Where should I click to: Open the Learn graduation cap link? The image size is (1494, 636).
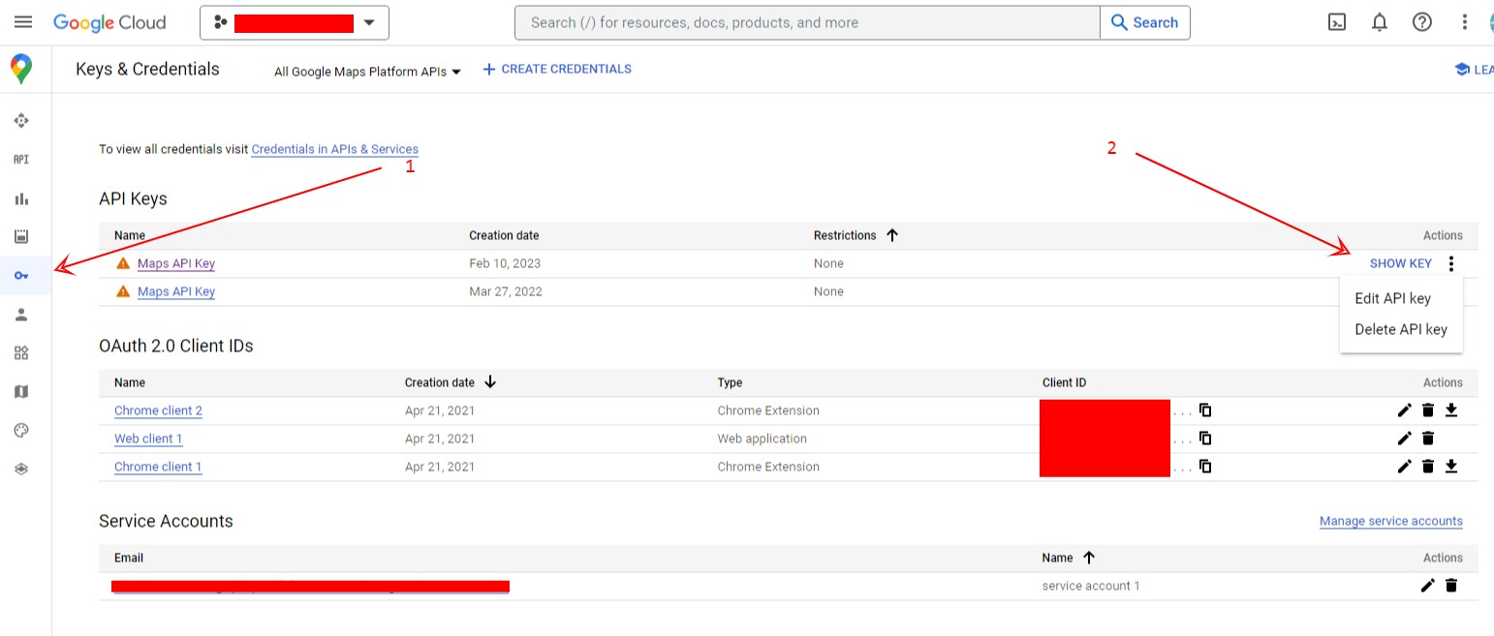pyautogui.click(x=1474, y=69)
